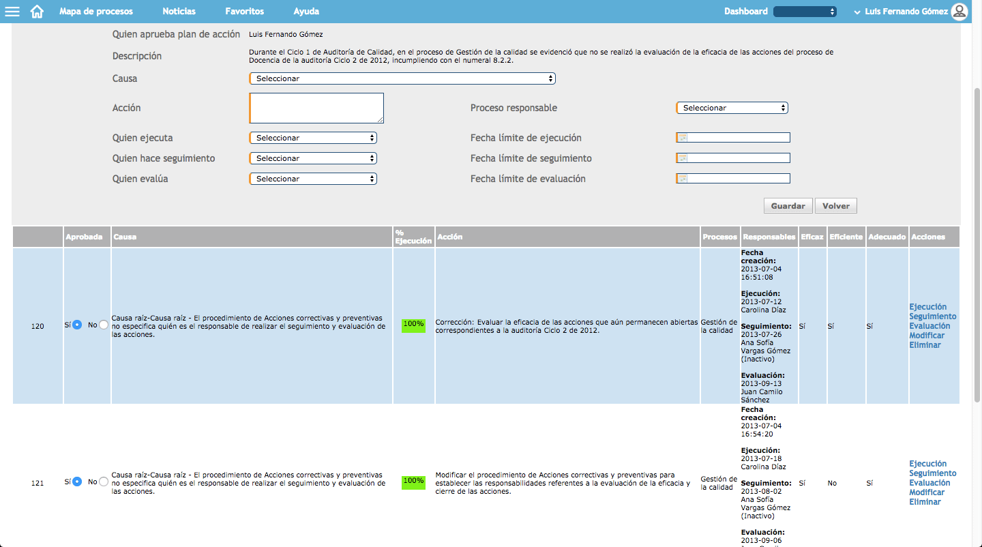Click the Procesos column header

pyautogui.click(x=720, y=237)
